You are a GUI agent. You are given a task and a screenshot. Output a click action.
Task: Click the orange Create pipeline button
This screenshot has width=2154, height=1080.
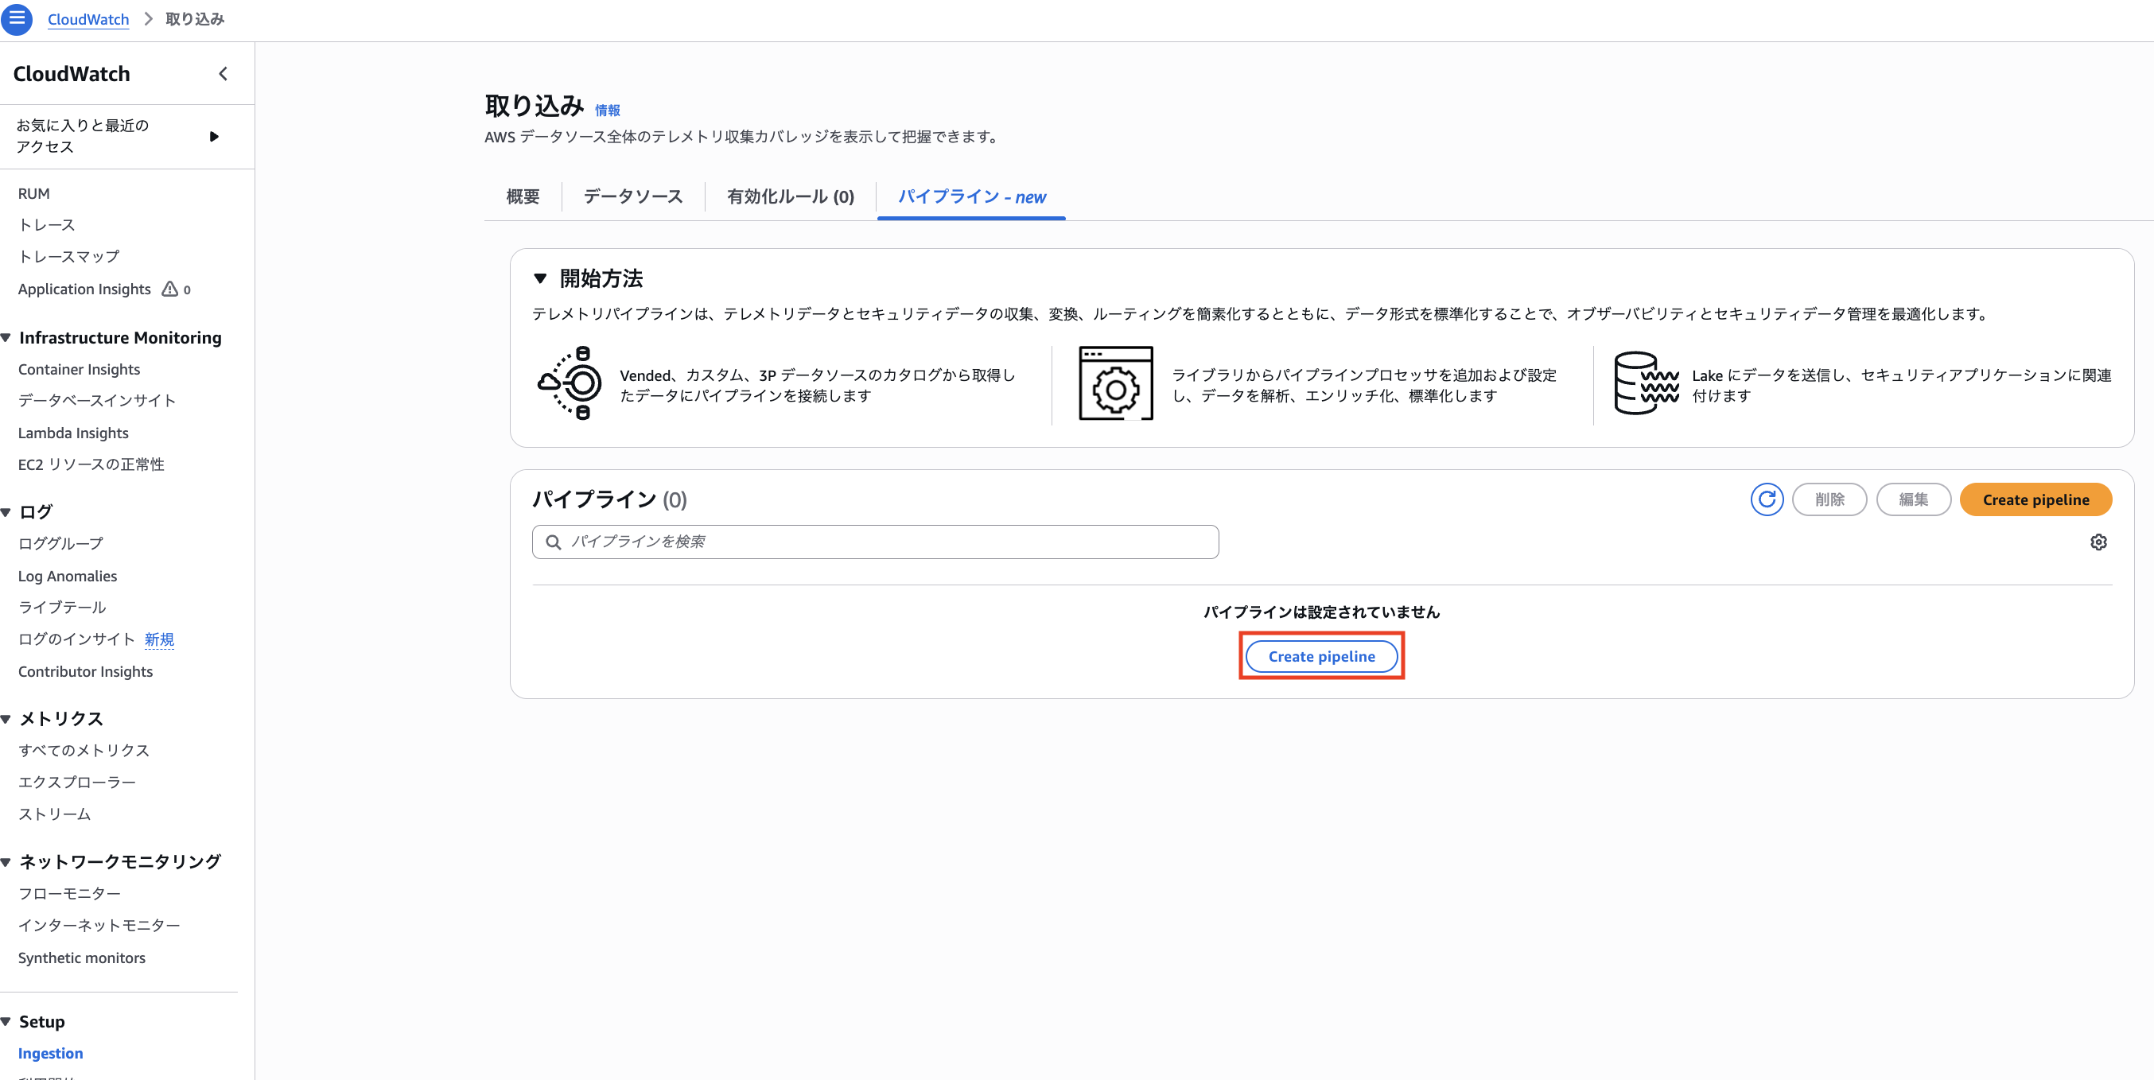coord(2036,499)
